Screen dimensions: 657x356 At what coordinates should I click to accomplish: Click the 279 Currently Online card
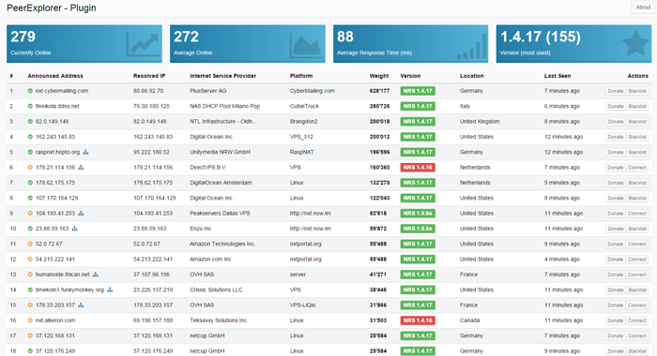(84, 44)
